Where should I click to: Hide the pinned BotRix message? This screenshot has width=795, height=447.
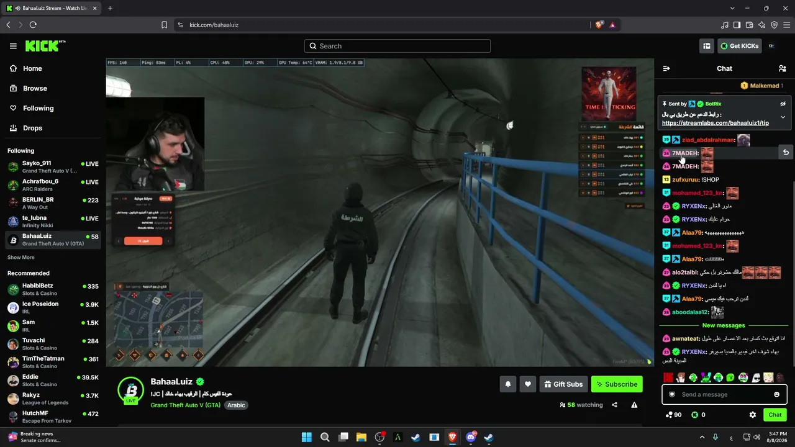(783, 104)
